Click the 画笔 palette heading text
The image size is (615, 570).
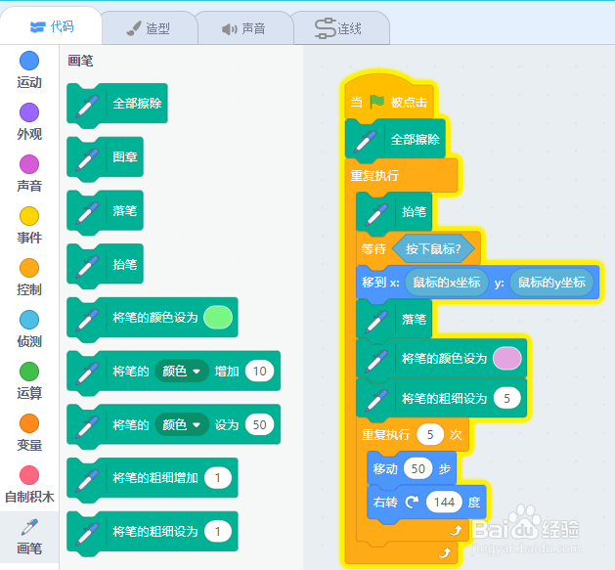point(80,61)
